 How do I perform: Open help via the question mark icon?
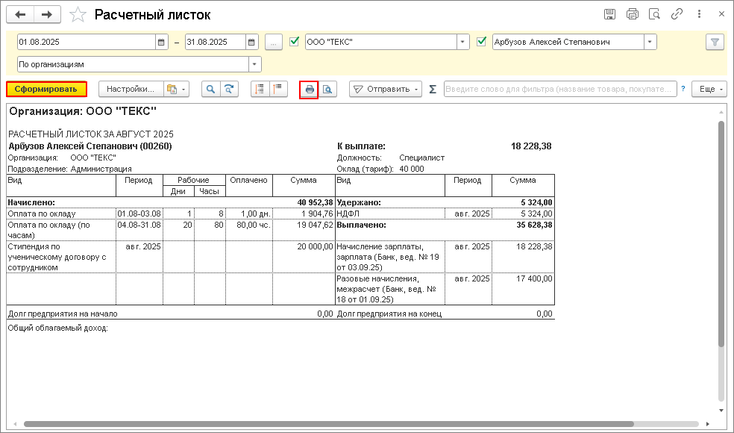(683, 89)
